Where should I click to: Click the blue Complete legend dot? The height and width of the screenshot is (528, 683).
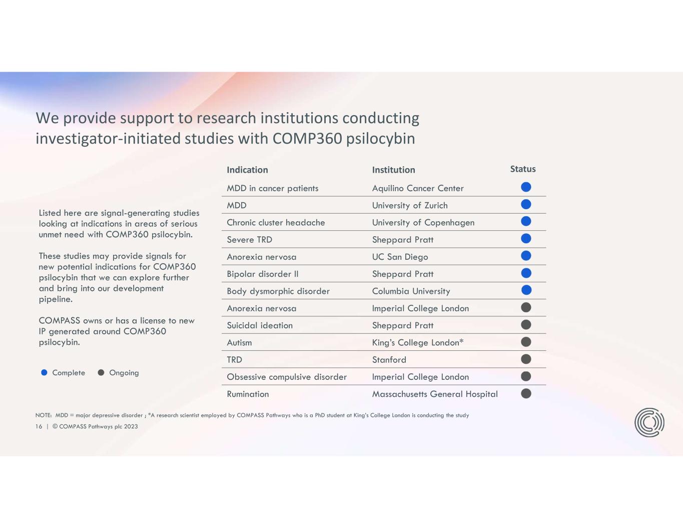point(44,372)
